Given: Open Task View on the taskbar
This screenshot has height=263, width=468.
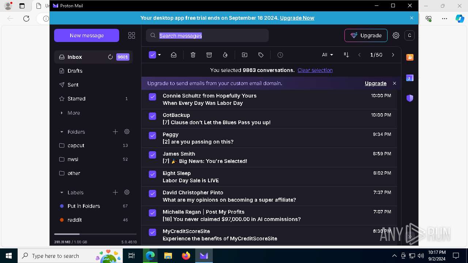Looking at the screenshot, I should [x=132, y=256].
